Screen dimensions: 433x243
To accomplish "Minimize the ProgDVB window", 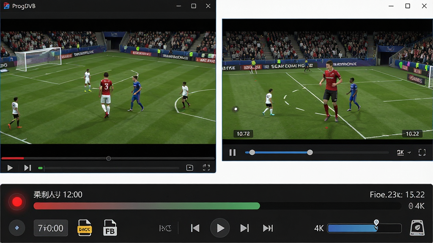I will point(179,6).
